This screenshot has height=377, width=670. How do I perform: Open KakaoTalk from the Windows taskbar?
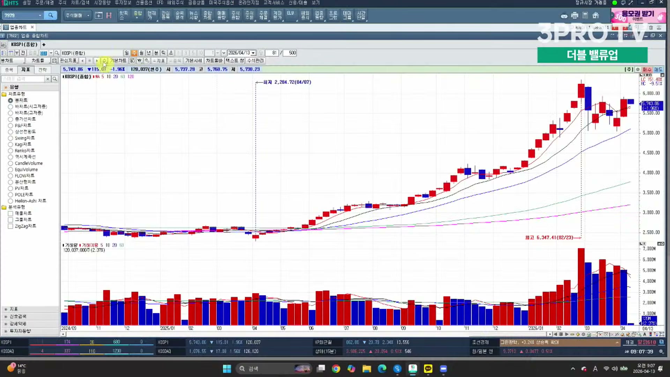(x=428, y=369)
